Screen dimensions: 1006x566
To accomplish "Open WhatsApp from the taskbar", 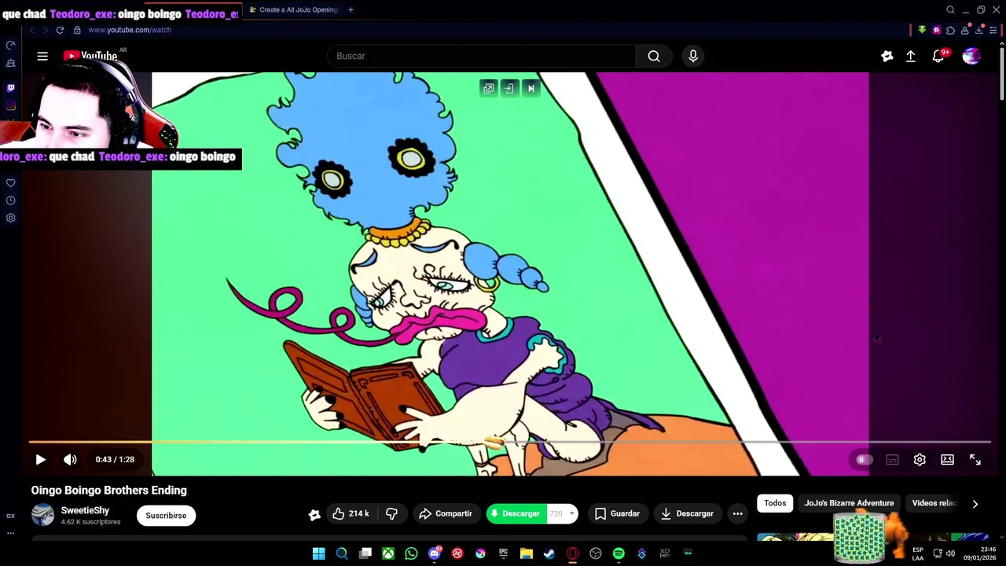I will [411, 554].
